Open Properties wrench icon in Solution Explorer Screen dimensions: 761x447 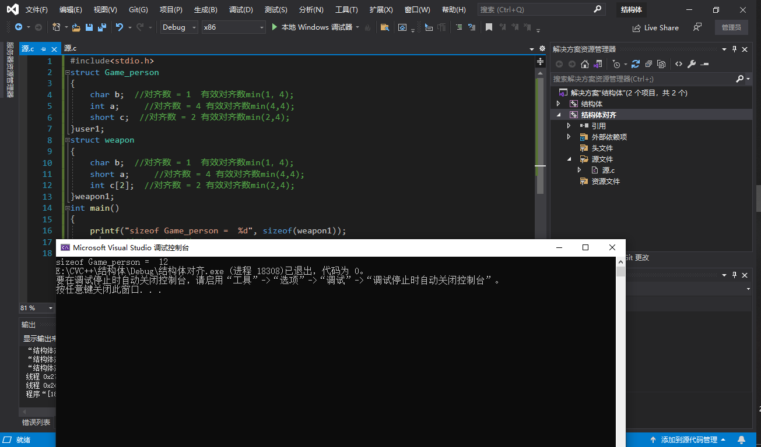[x=692, y=64]
